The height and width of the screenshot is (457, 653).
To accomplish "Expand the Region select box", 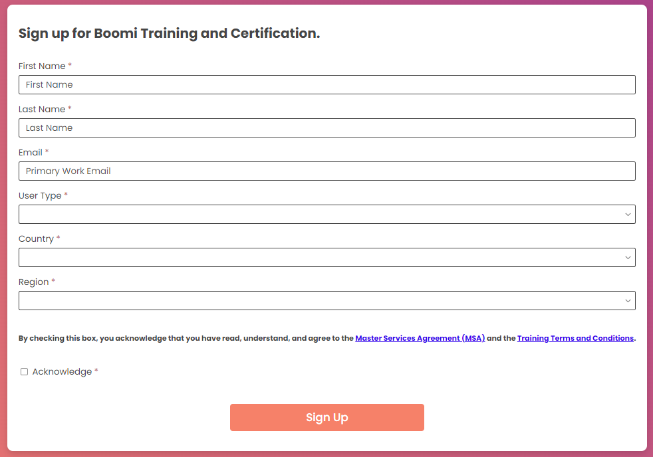I will point(327,301).
